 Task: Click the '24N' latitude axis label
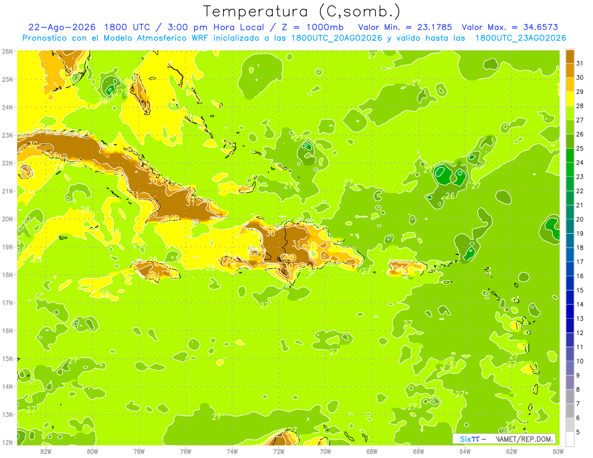click(x=7, y=107)
